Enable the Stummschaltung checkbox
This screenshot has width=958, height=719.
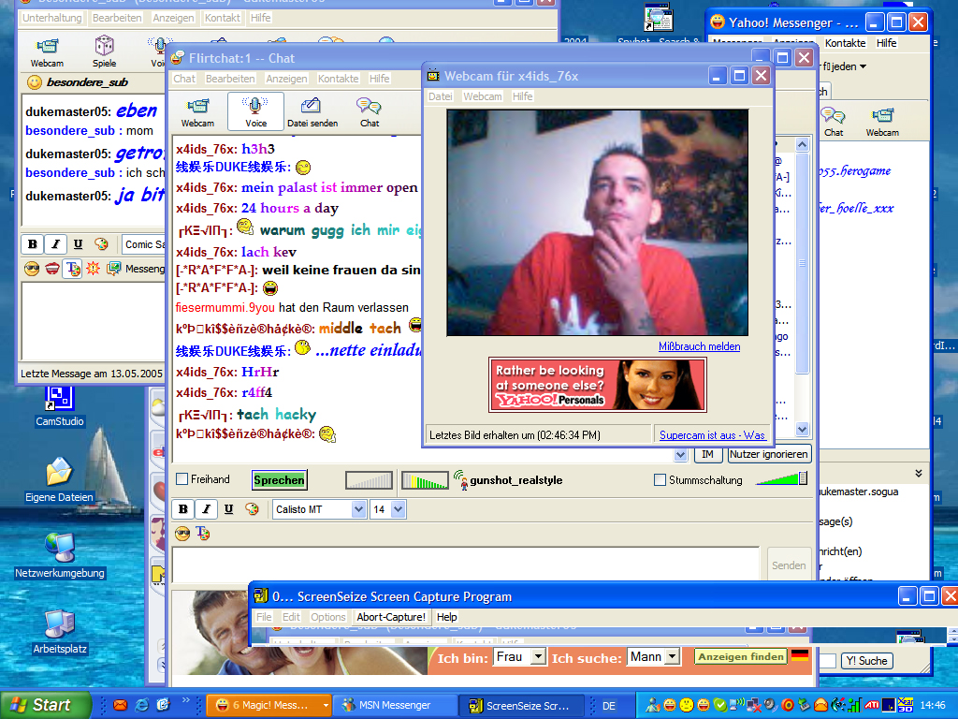[x=660, y=480]
